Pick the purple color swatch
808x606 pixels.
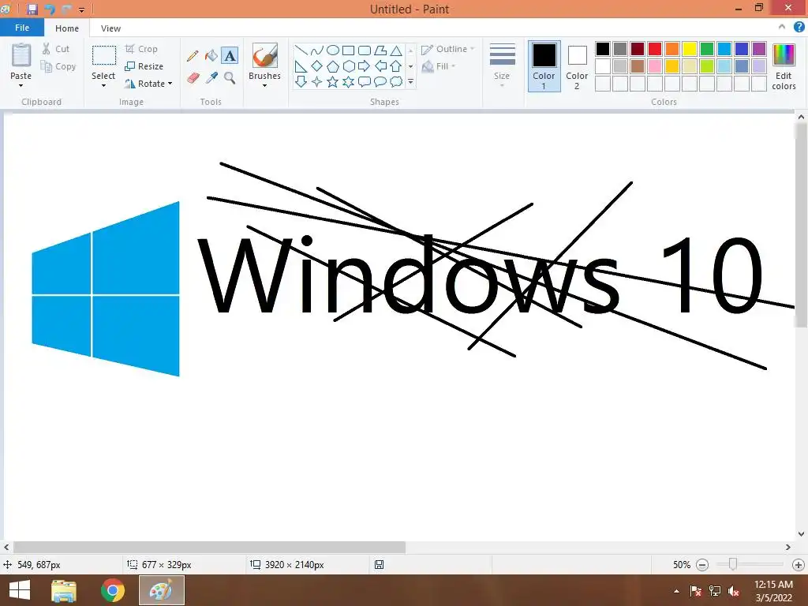click(759, 49)
